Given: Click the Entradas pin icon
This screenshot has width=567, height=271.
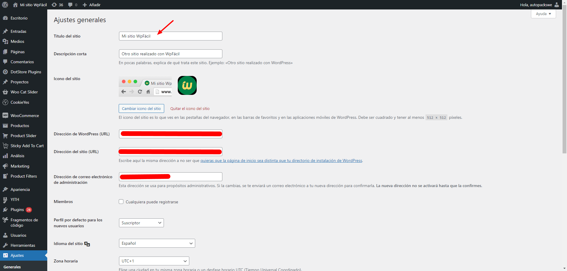Looking at the screenshot, I should click(5, 31).
